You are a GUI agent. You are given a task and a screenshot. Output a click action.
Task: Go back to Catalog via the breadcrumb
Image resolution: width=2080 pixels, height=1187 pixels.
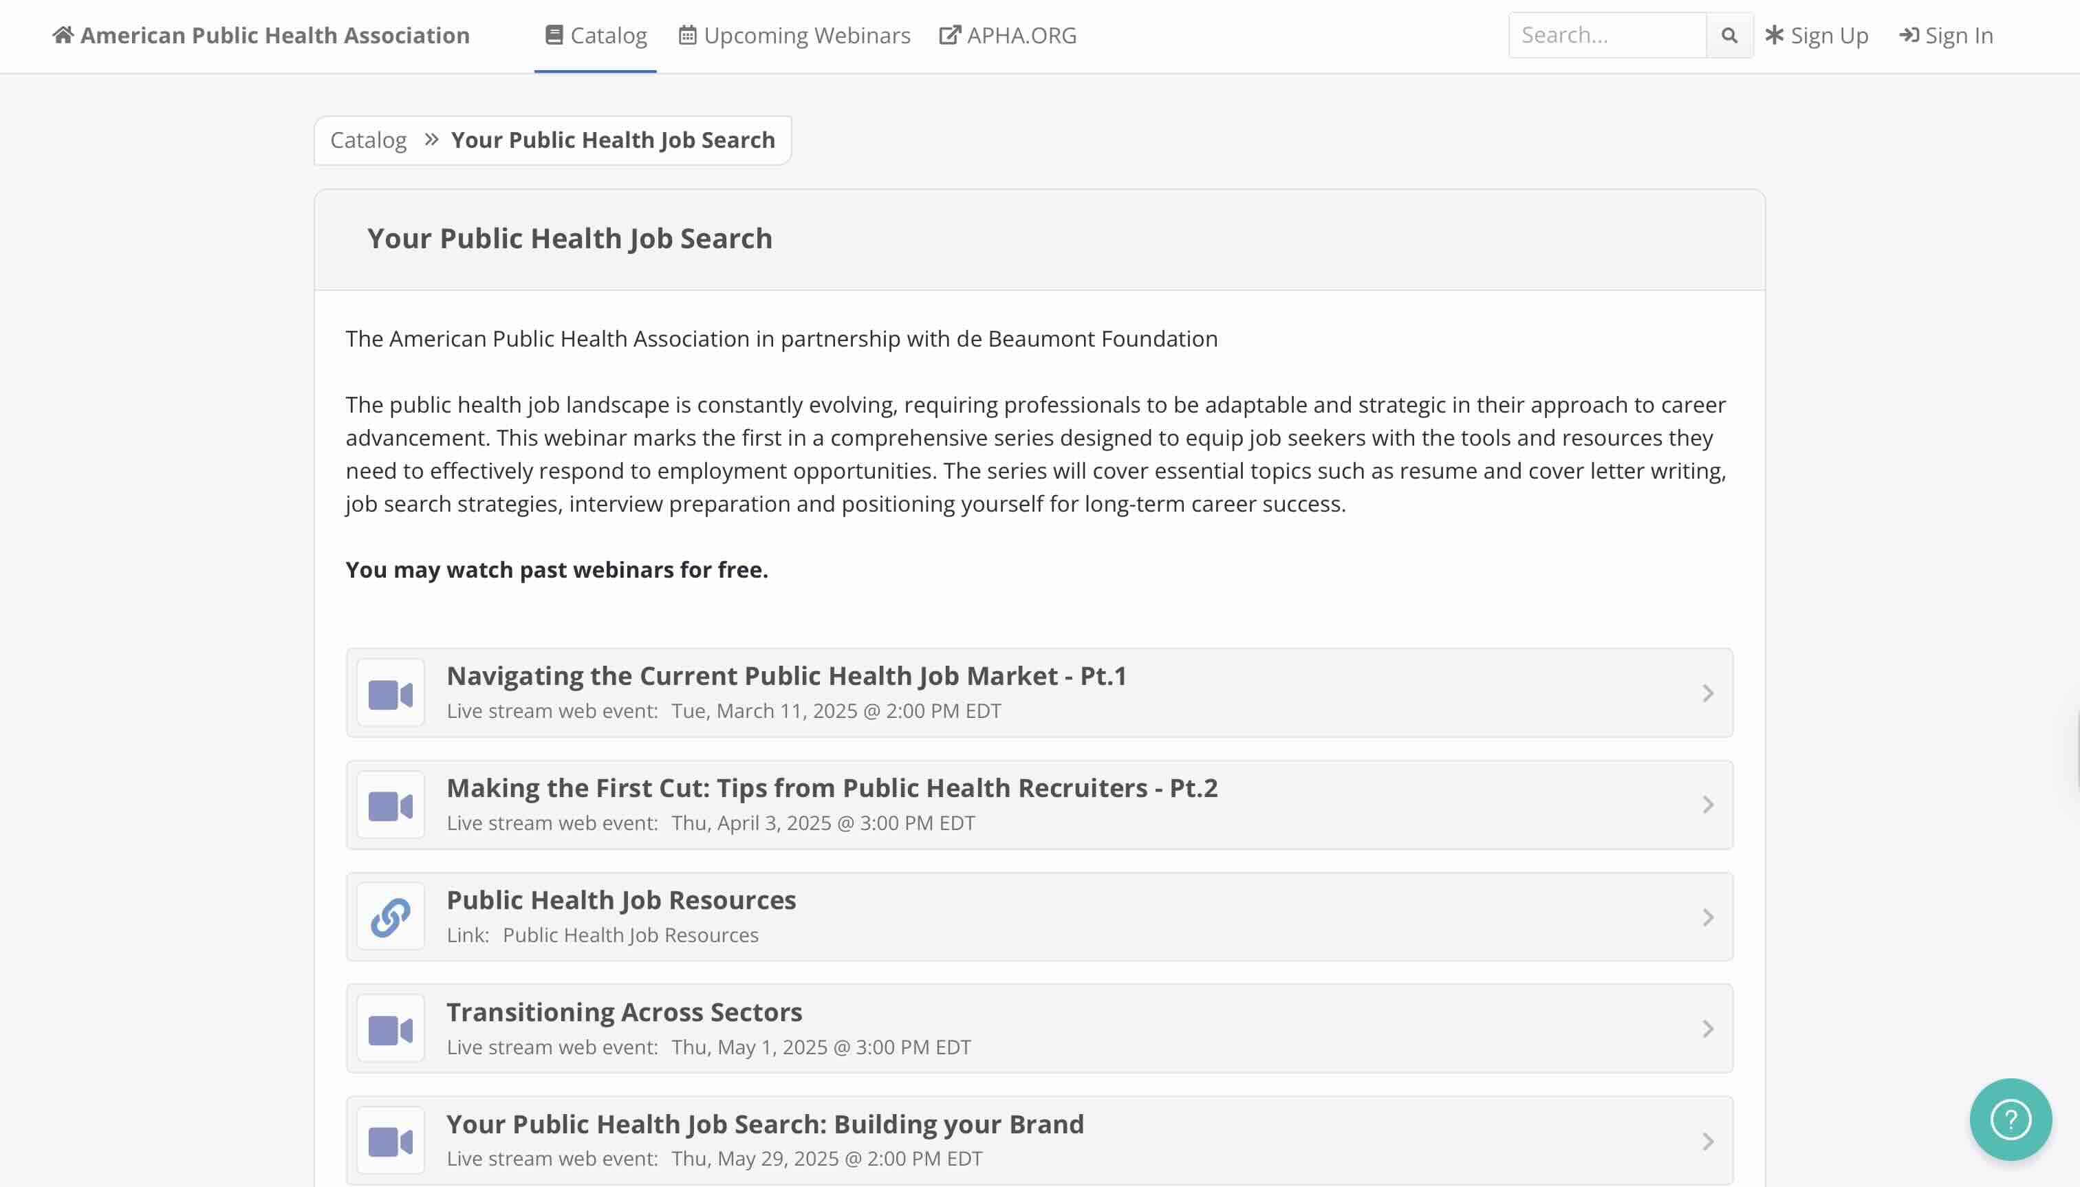tap(368, 140)
